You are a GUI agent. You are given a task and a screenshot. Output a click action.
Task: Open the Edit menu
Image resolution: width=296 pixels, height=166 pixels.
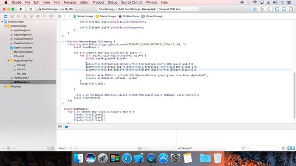click(37, 2)
